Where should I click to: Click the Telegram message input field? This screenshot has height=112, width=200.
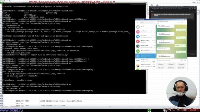pyautogui.click(x=169, y=60)
